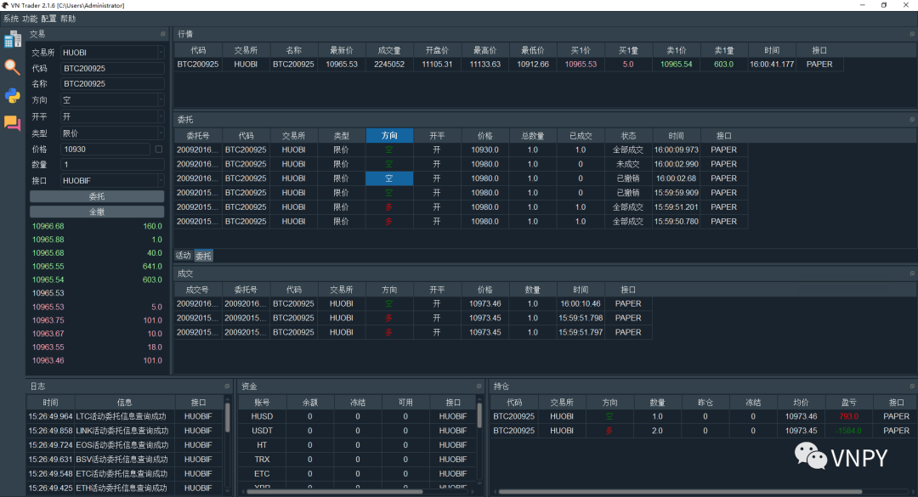The height and width of the screenshot is (497, 918).
Task: Undock the 交易 panel with float icon
Action: pyautogui.click(x=162, y=34)
